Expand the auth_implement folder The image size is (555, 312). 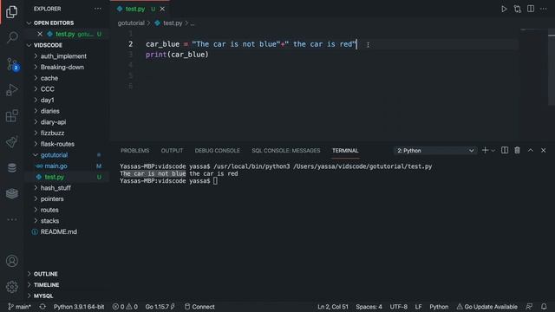(x=63, y=56)
